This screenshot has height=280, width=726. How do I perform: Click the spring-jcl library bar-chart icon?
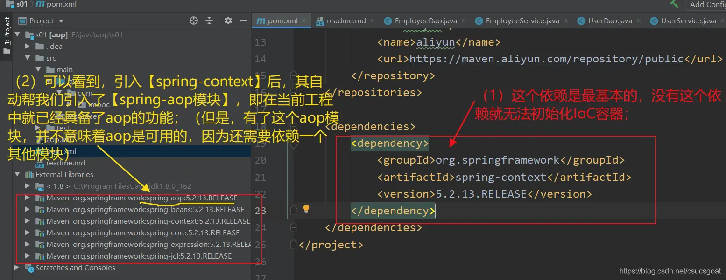(40, 256)
